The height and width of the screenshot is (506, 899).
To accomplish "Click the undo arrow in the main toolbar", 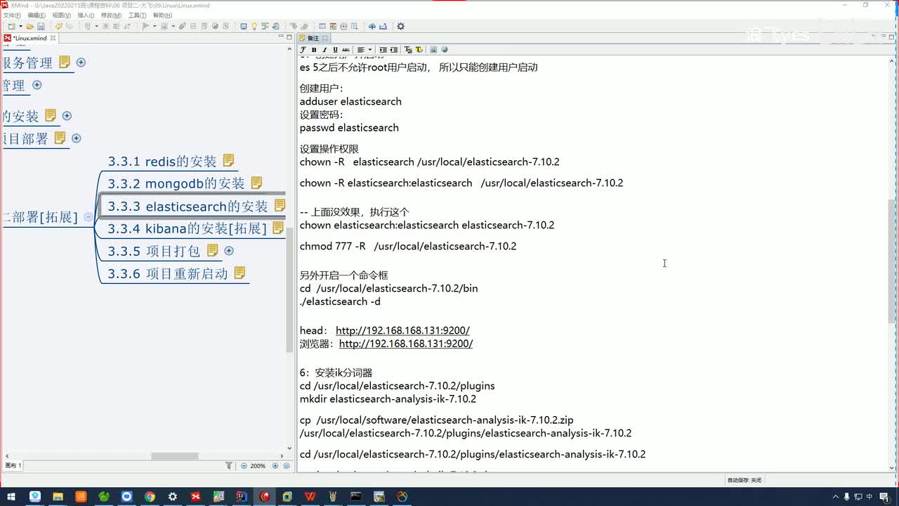I will click(x=59, y=27).
